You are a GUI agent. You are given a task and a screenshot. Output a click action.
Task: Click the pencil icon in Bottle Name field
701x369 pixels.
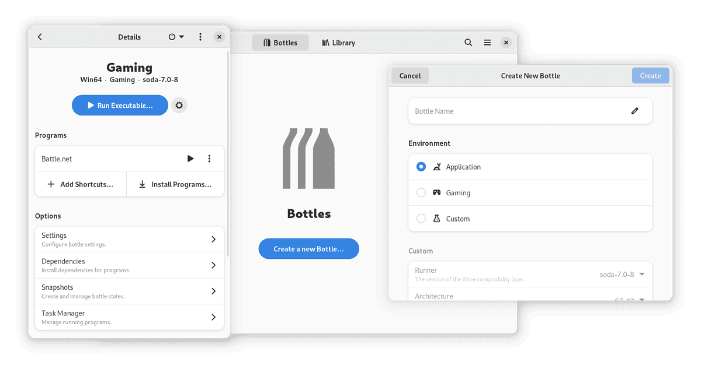coord(634,111)
